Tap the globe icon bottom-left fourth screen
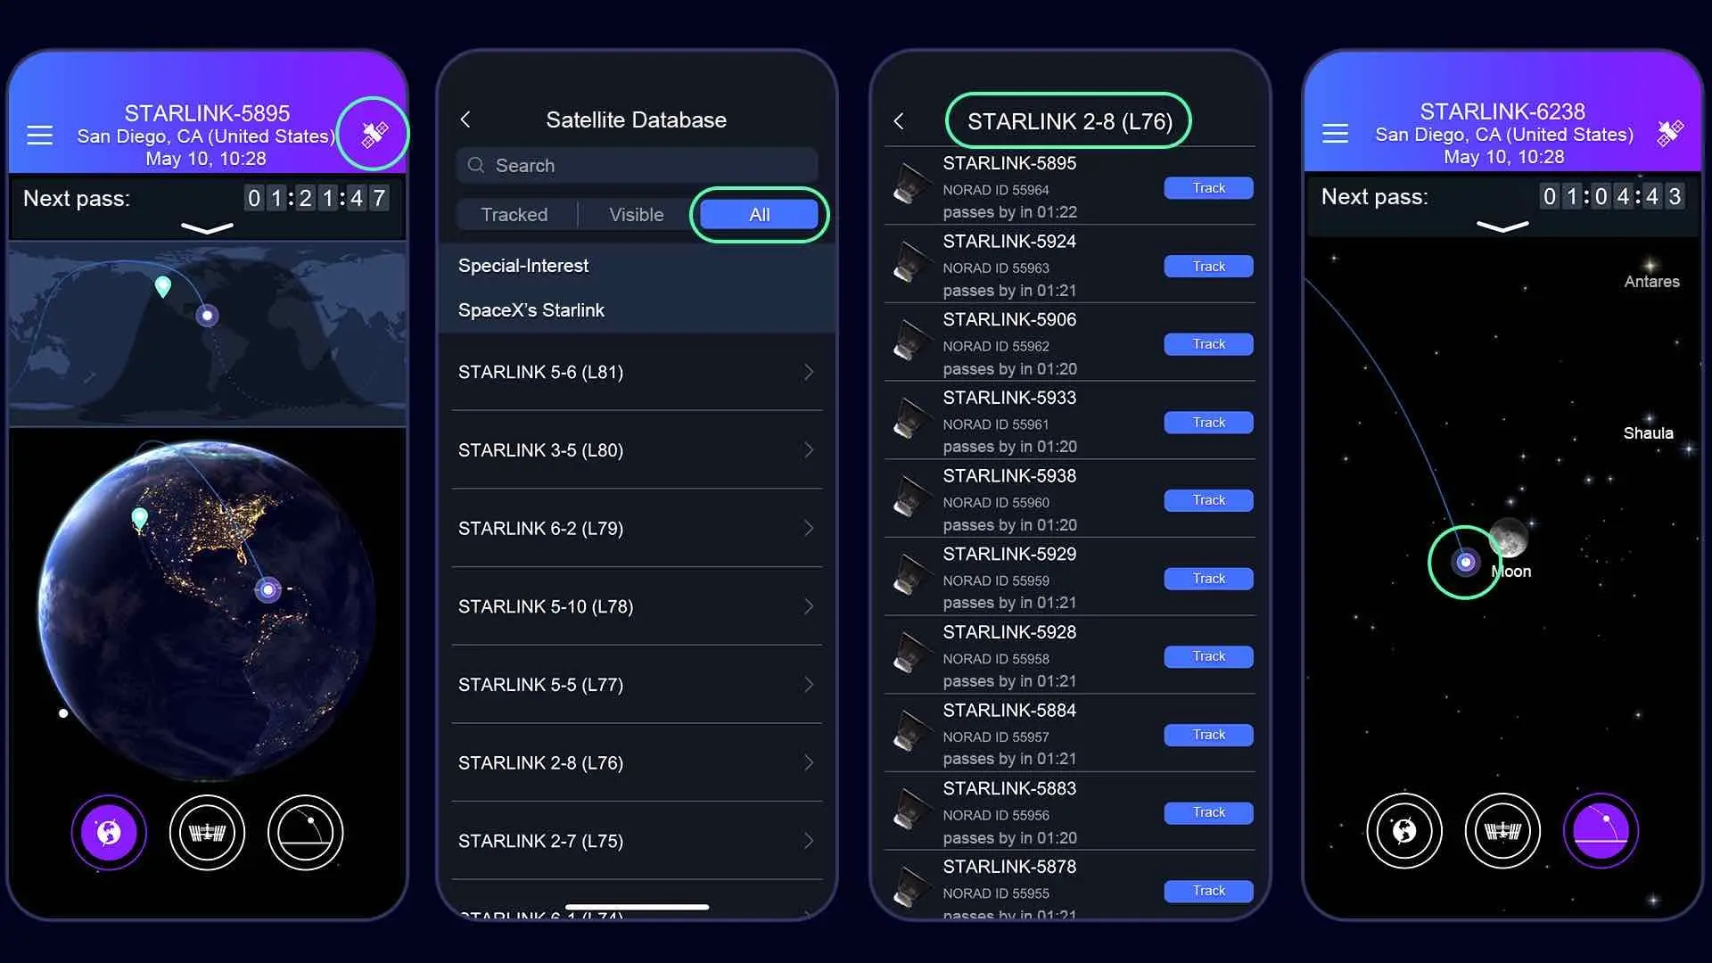Screen dimensions: 1712x963 [1404, 830]
